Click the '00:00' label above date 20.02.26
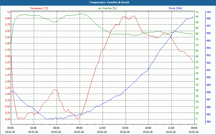This screenshot has width=216, height=135. click(194, 128)
